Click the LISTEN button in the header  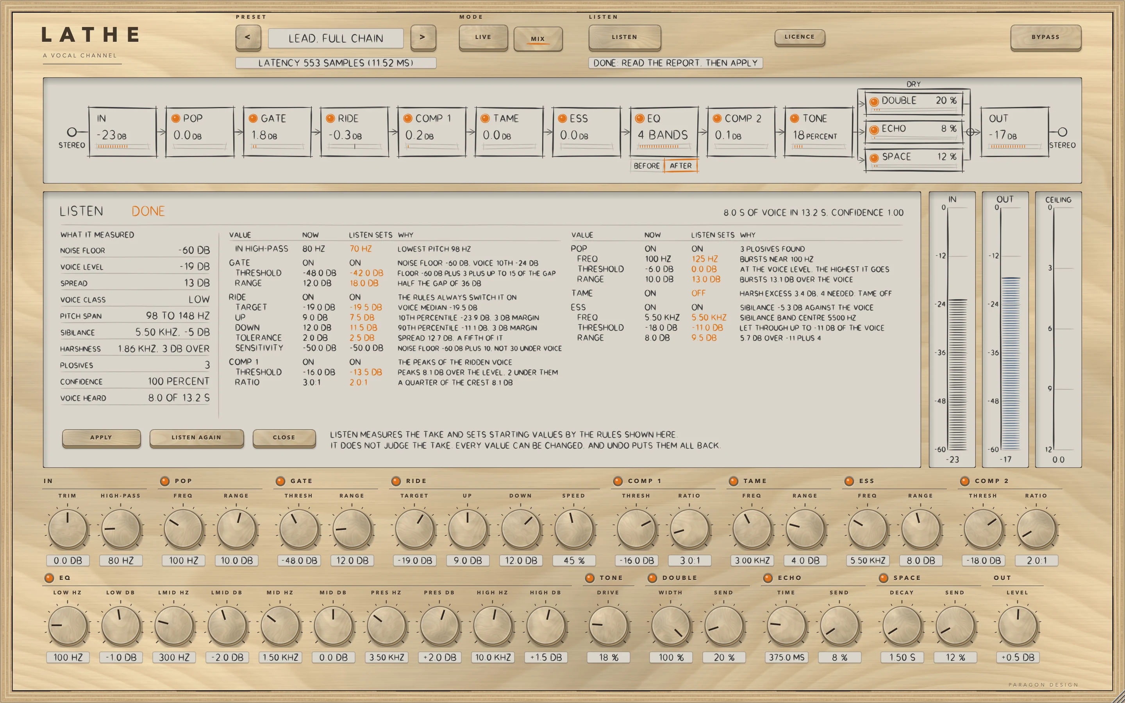click(x=624, y=37)
